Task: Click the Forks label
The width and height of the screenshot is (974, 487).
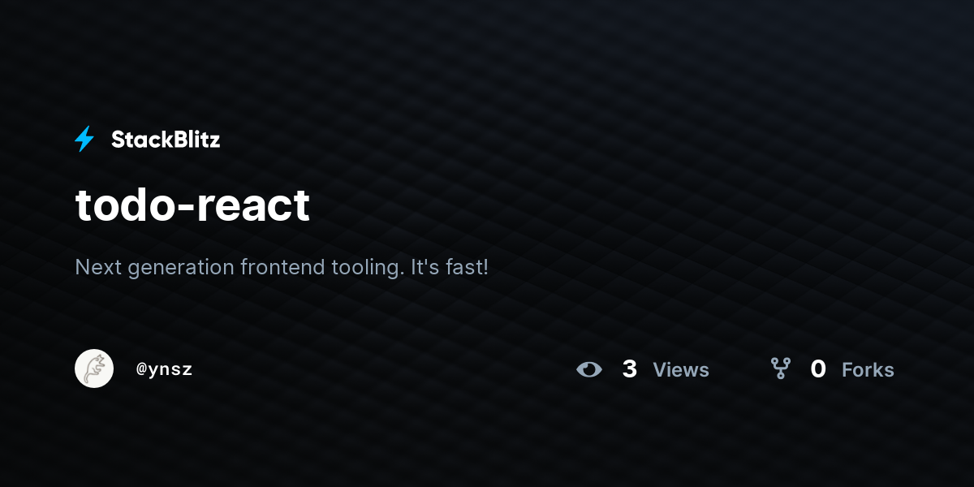Action: click(868, 370)
